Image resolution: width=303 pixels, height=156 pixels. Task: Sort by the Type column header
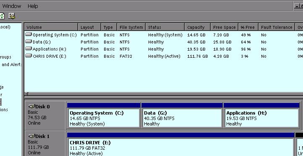[109, 27]
